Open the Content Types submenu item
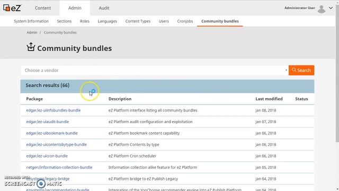 click(138, 21)
